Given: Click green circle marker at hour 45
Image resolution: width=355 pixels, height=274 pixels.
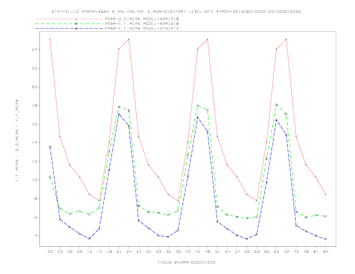Looking at the screenshot, I should coord(198,106).
